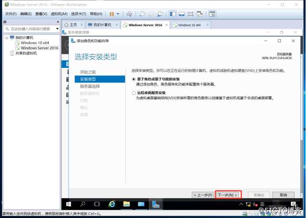This screenshot has width=306, height=218.
Task: Select 远程桌面服务安装 radio button
Action: click(x=134, y=93)
